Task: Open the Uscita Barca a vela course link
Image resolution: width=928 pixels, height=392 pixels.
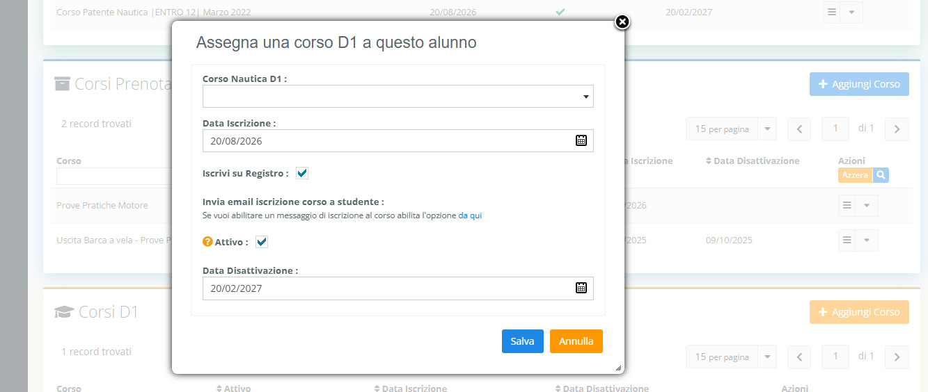Action: tap(114, 240)
